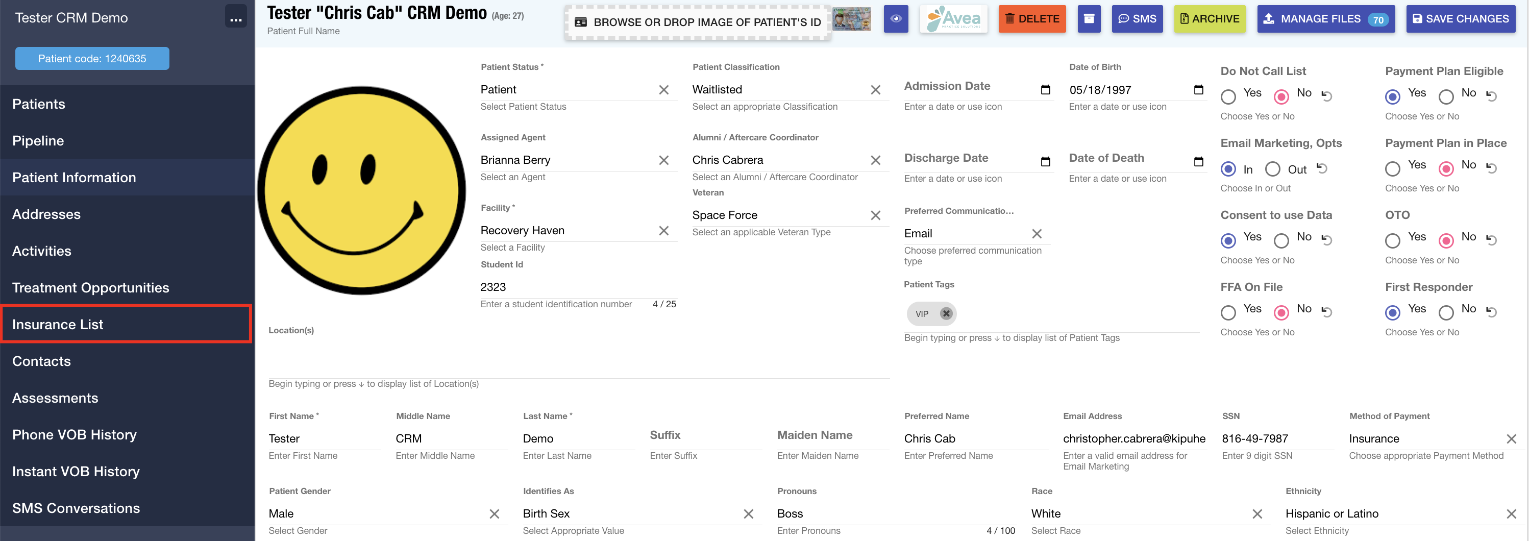Select Out for Email Marketing Opts

tap(1273, 169)
